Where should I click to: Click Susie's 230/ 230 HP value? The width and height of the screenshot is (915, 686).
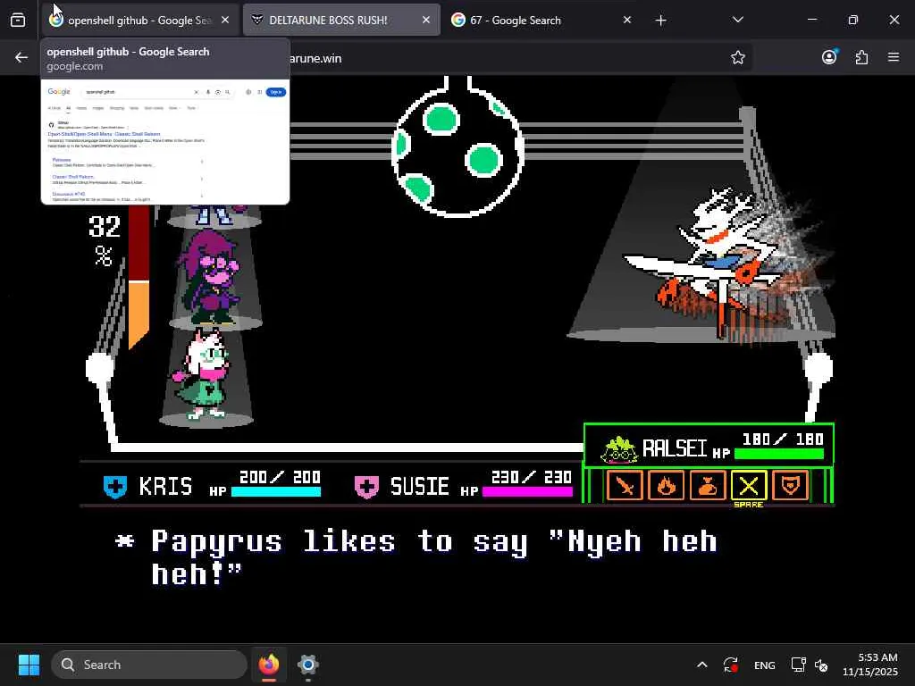click(x=531, y=477)
